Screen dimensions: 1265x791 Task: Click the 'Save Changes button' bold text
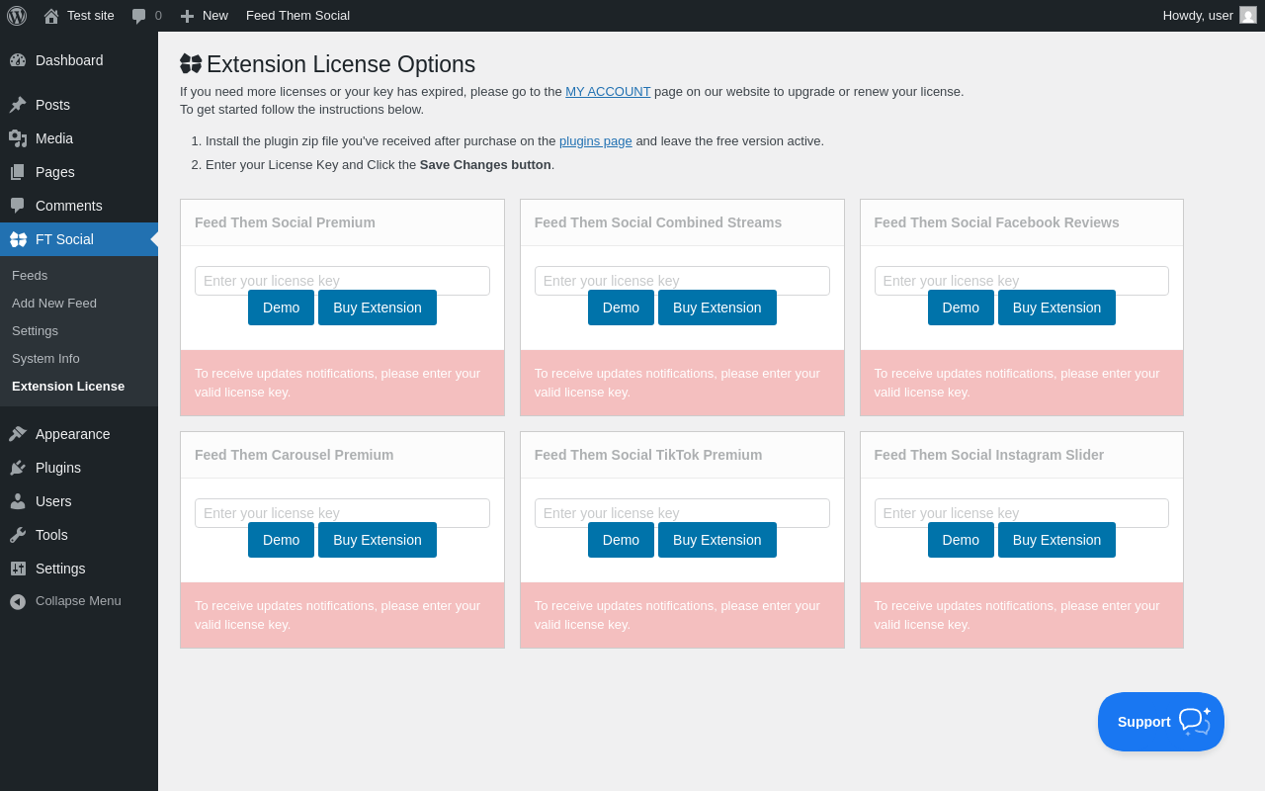click(485, 165)
